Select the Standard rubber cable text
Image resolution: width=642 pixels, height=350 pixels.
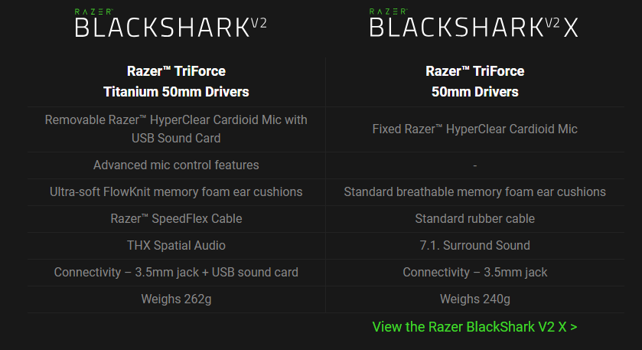474,218
